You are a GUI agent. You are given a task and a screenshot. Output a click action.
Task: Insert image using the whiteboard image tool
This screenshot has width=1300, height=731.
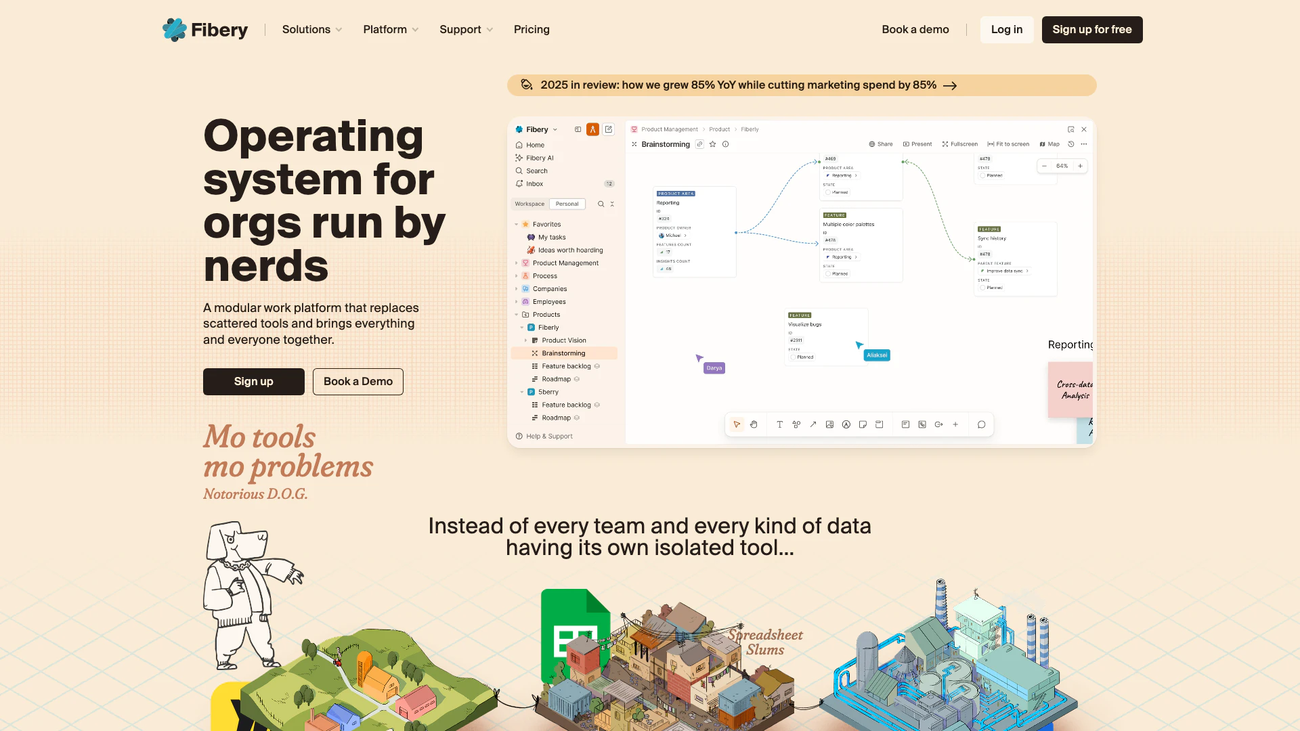829,424
